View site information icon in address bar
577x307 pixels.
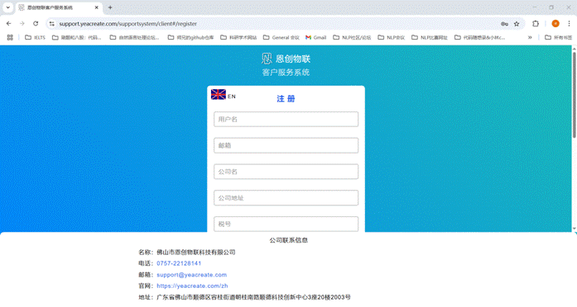[52, 24]
